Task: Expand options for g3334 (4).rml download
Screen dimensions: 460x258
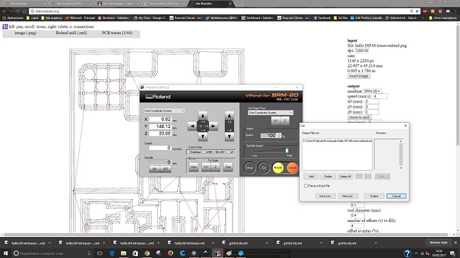Action: [375, 243]
